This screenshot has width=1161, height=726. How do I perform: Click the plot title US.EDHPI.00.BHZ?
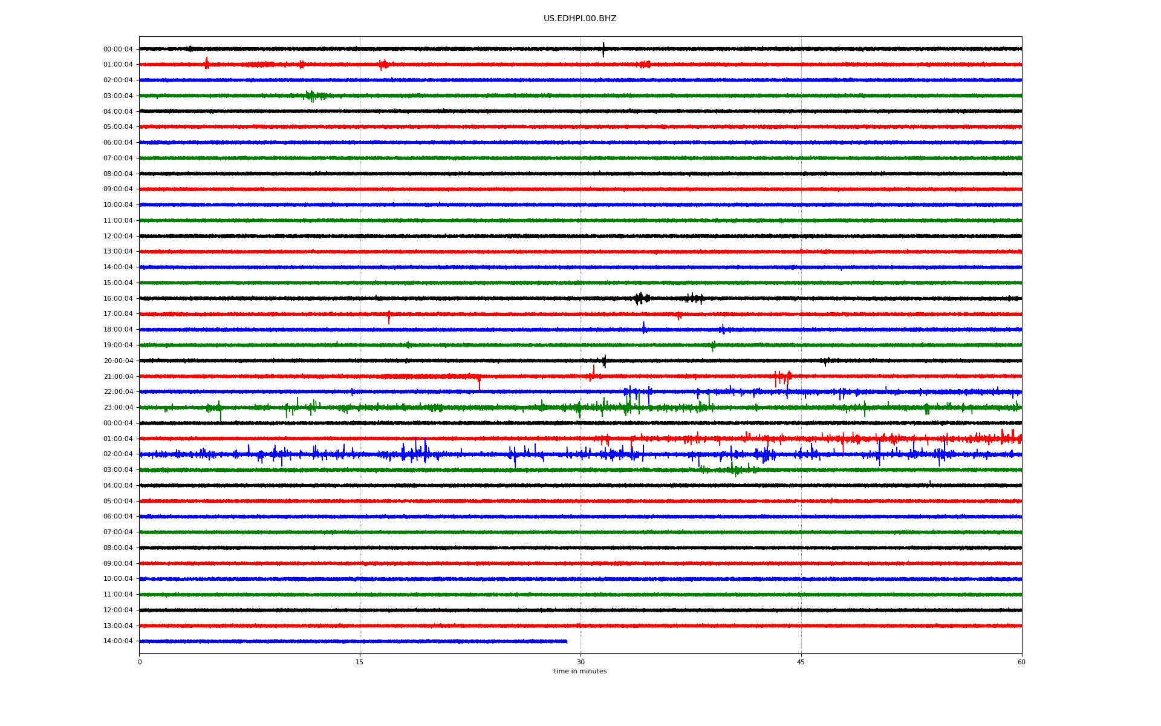pos(579,19)
